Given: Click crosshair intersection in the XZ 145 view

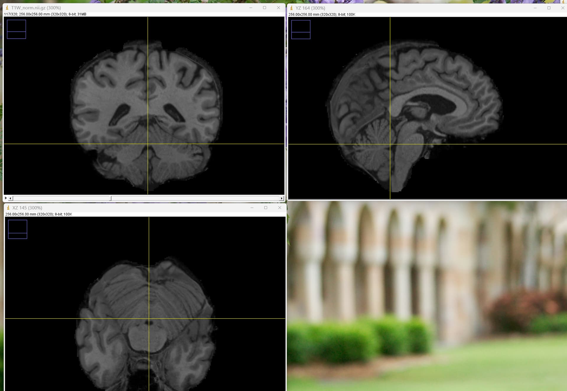Looking at the screenshot, I should (149, 318).
